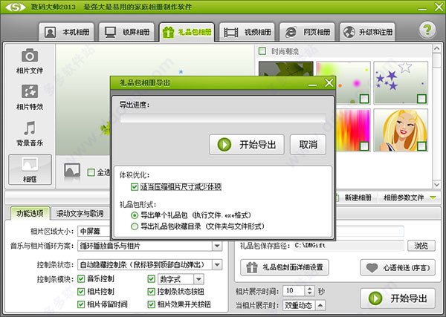Screen dimensions: 446x317
Task: Click the 相片展示时间 value field
Action: pyautogui.click(x=294, y=290)
